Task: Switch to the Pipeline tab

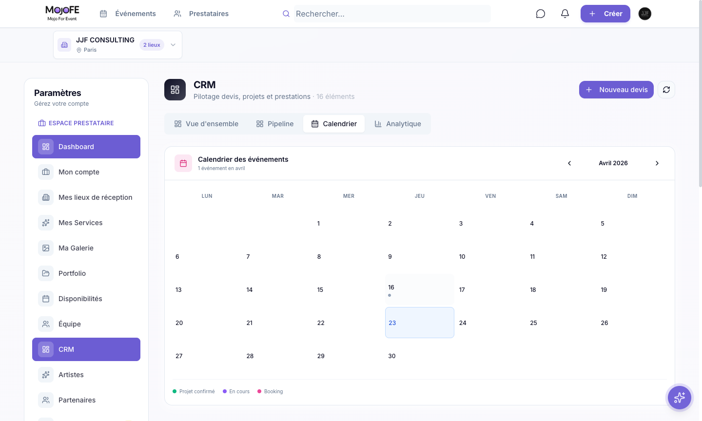Action: point(275,124)
